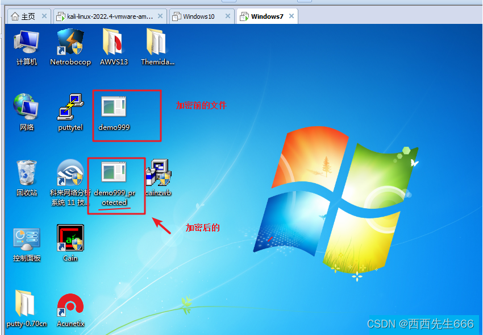The width and height of the screenshot is (483, 335).
Task: Close the Windows7 tab
Action: [x=292, y=16]
